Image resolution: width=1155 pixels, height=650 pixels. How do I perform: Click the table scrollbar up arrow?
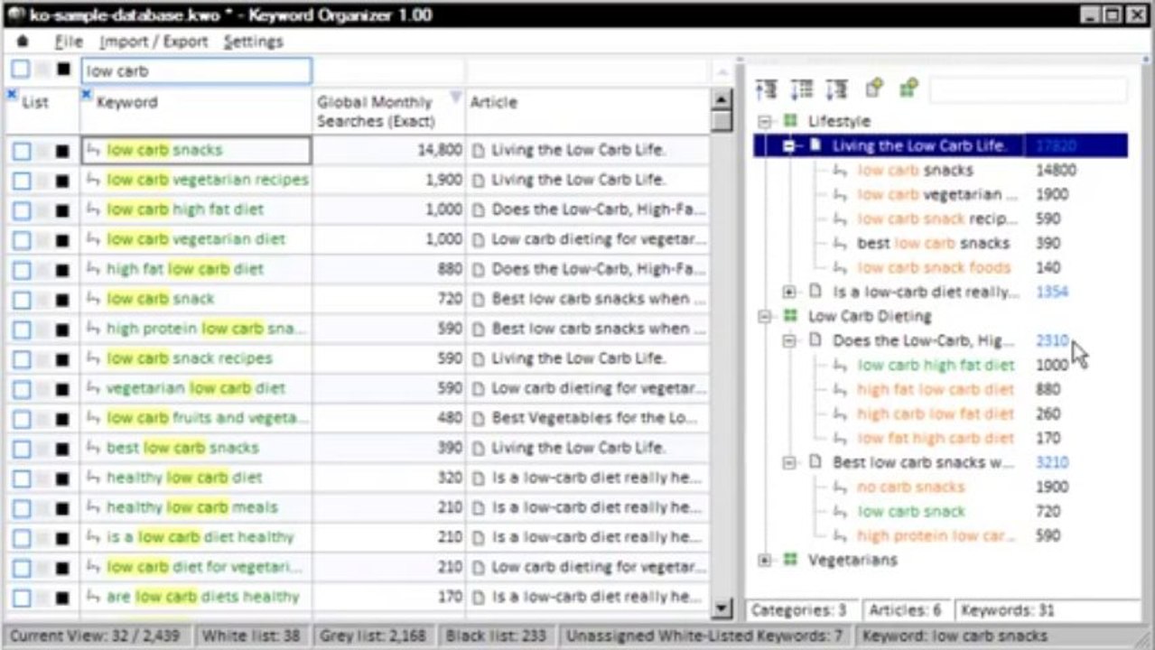[722, 100]
